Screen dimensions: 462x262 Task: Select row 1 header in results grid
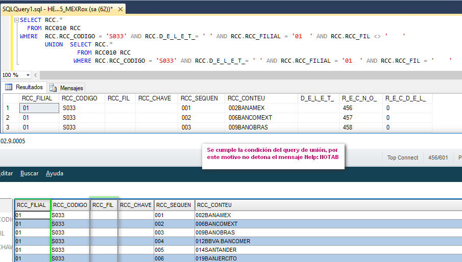point(11,108)
